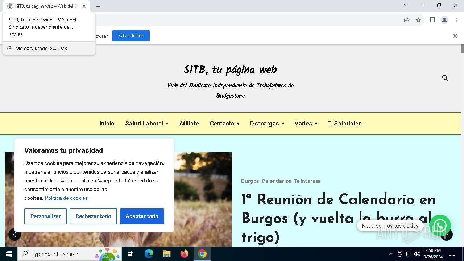The height and width of the screenshot is (261, 464).
Task: Expand the Descargas dropdown menu
Action: [x=267, y=124]
